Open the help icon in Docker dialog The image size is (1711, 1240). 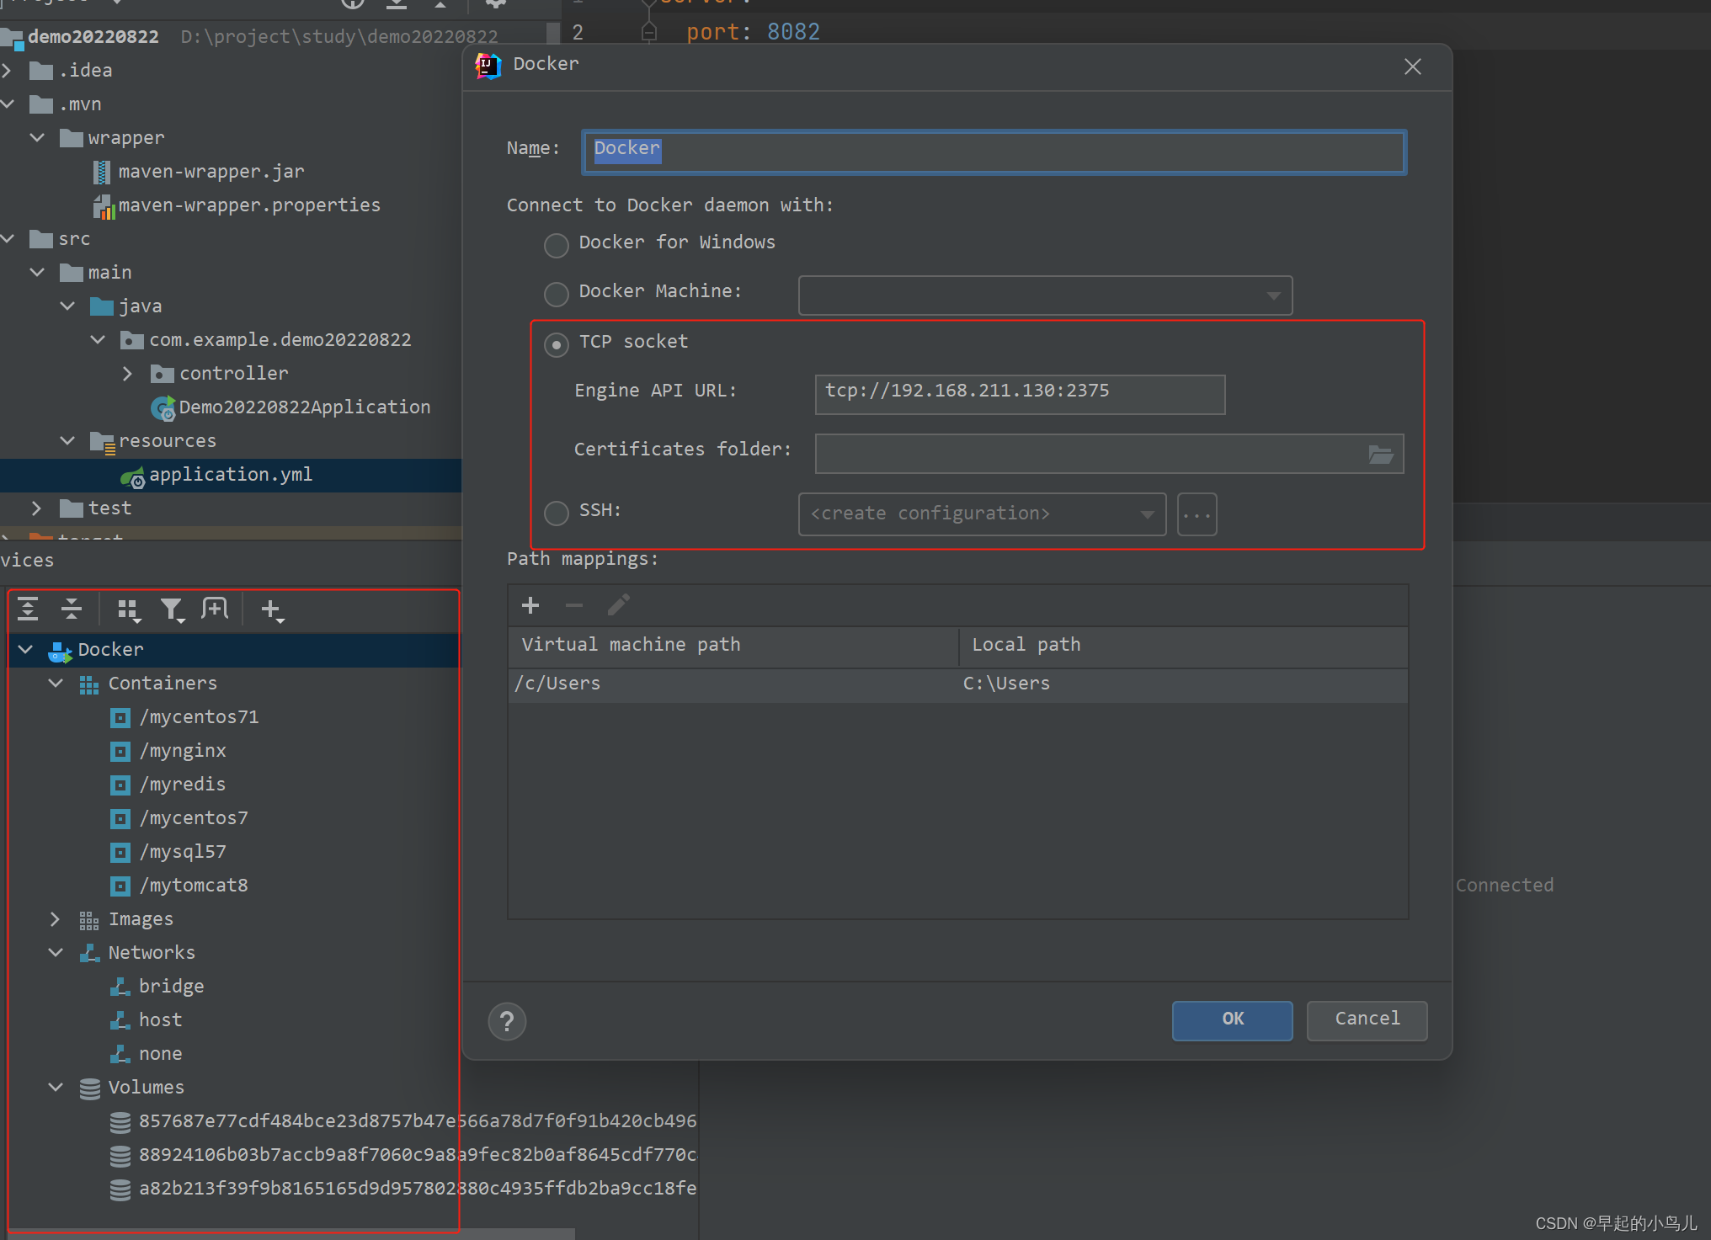(507, 1021)
